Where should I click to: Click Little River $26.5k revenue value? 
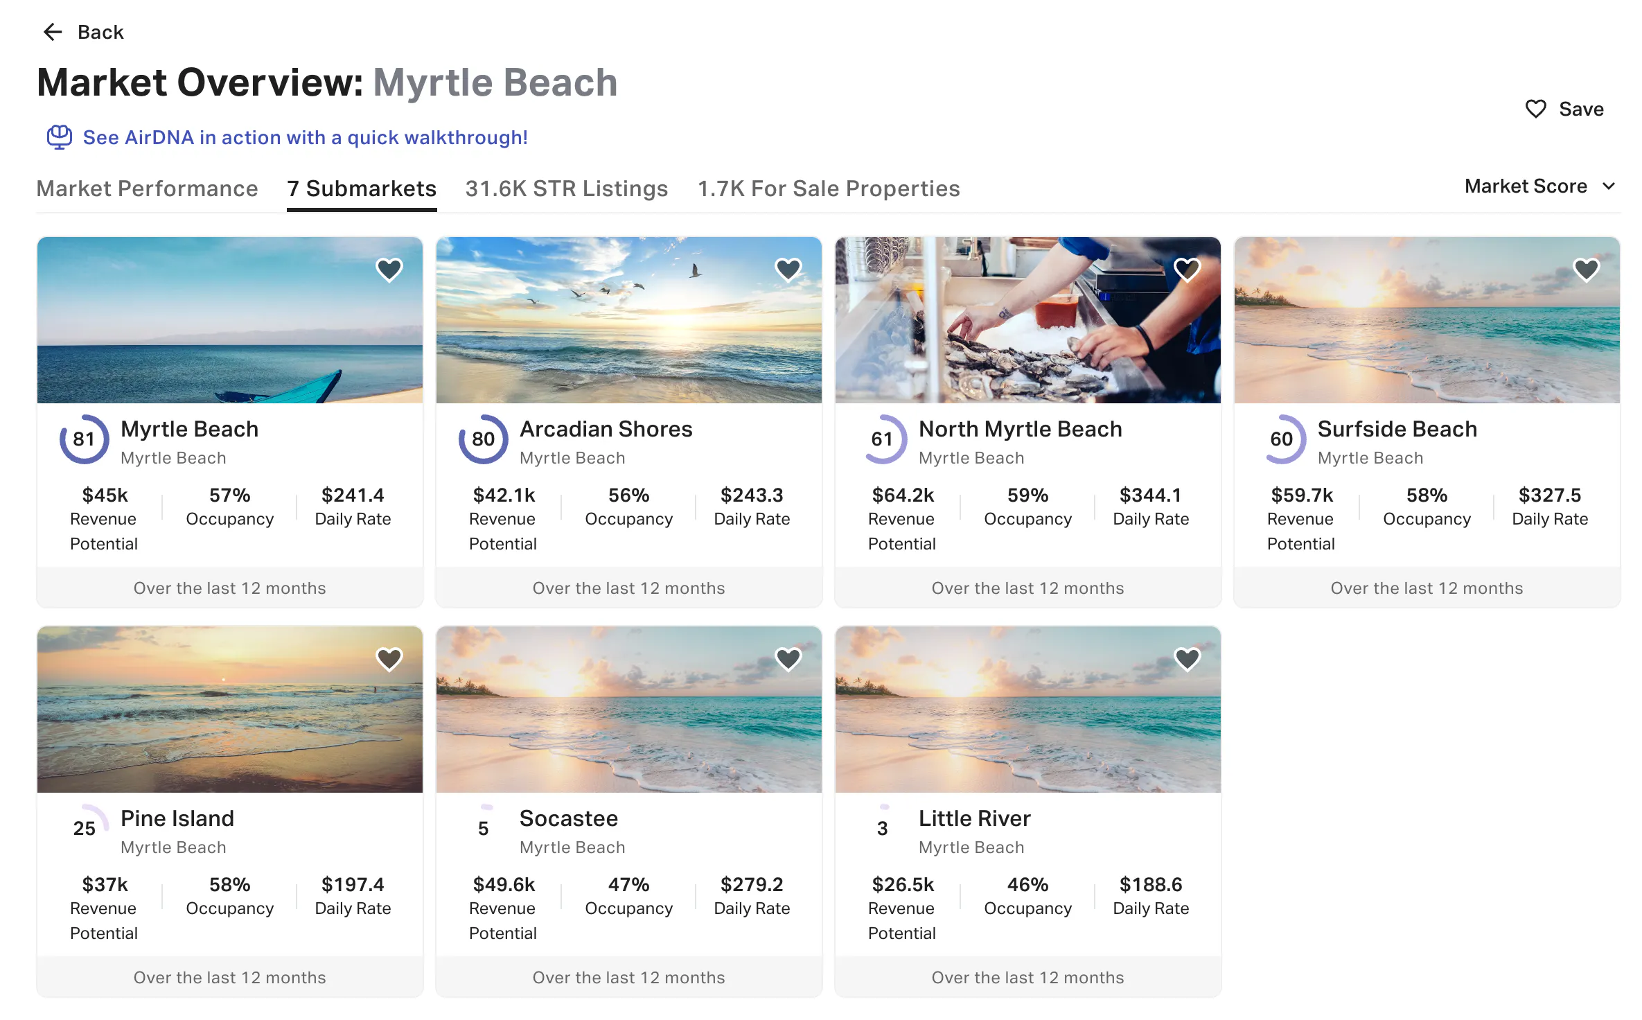click(903, 884)
